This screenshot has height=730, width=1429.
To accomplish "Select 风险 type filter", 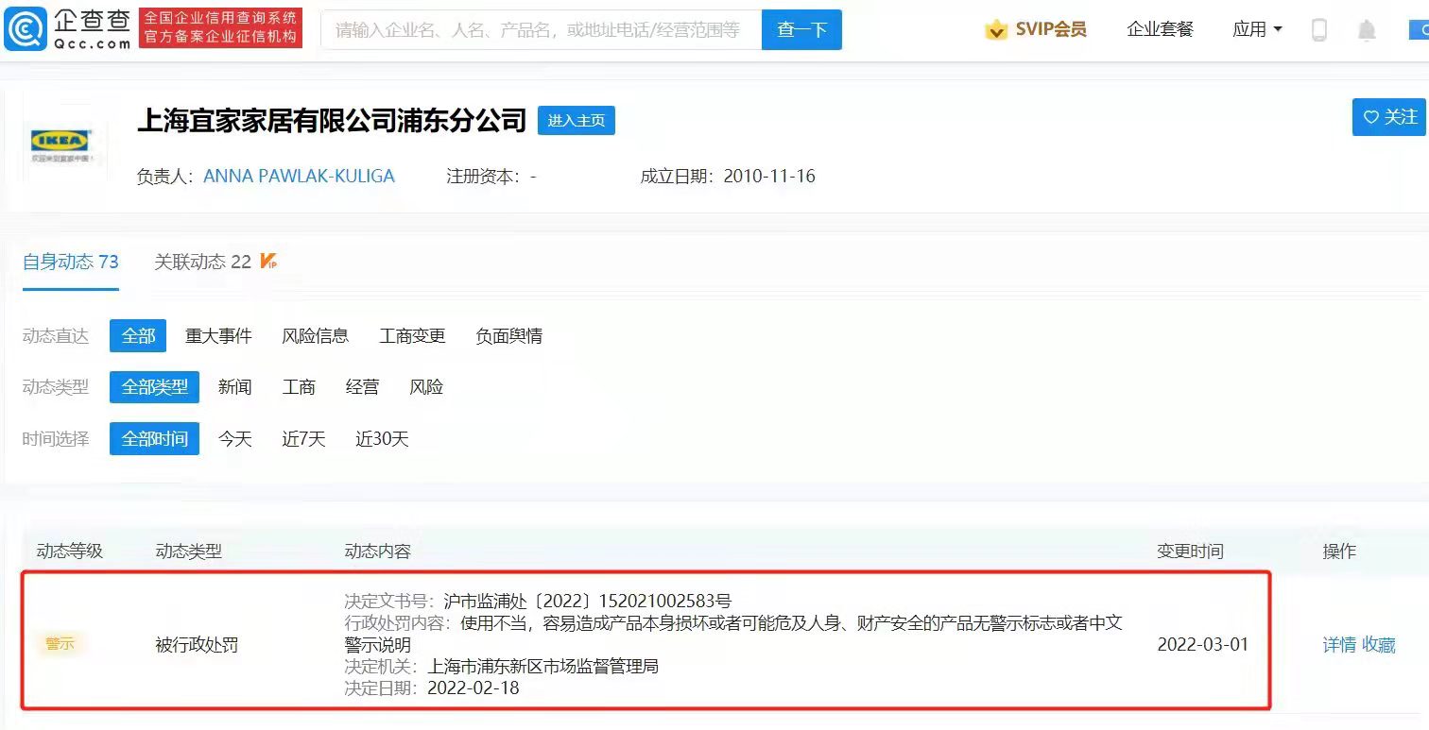I will tap(426, 387).
